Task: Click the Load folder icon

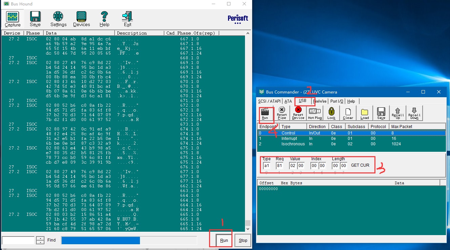Action: [365, 113]
